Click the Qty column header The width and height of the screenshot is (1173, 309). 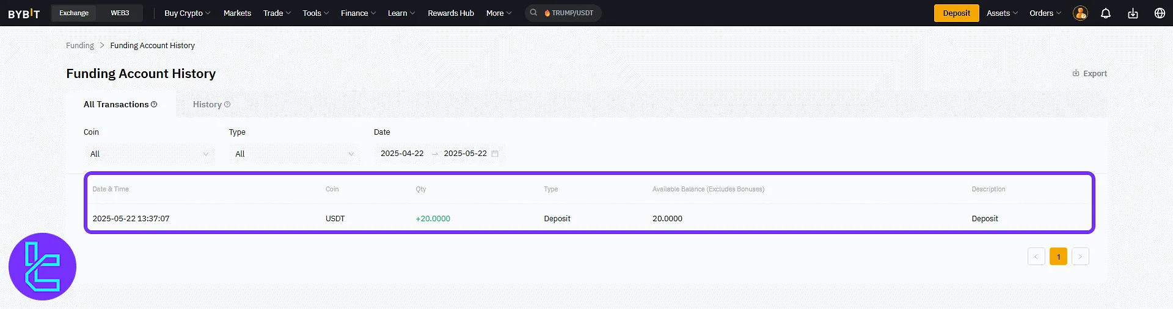tap(421, 189)
